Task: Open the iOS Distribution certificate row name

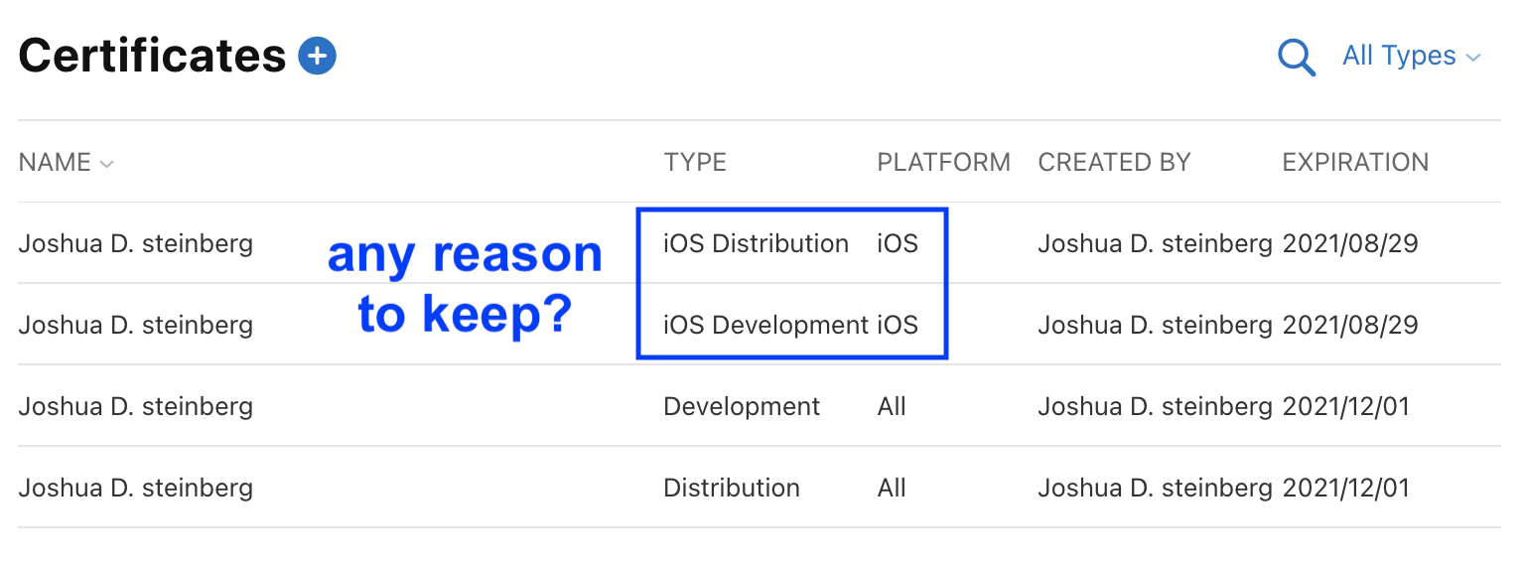Action: (x=135, y=243)
